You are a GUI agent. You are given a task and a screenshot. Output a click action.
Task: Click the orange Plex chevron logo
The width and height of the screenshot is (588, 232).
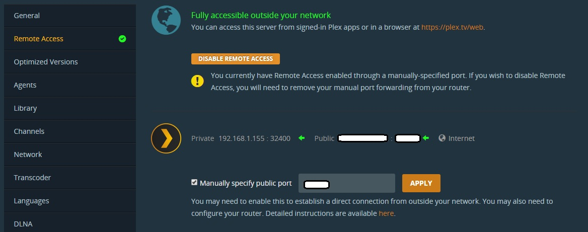(x=166, y=138)
